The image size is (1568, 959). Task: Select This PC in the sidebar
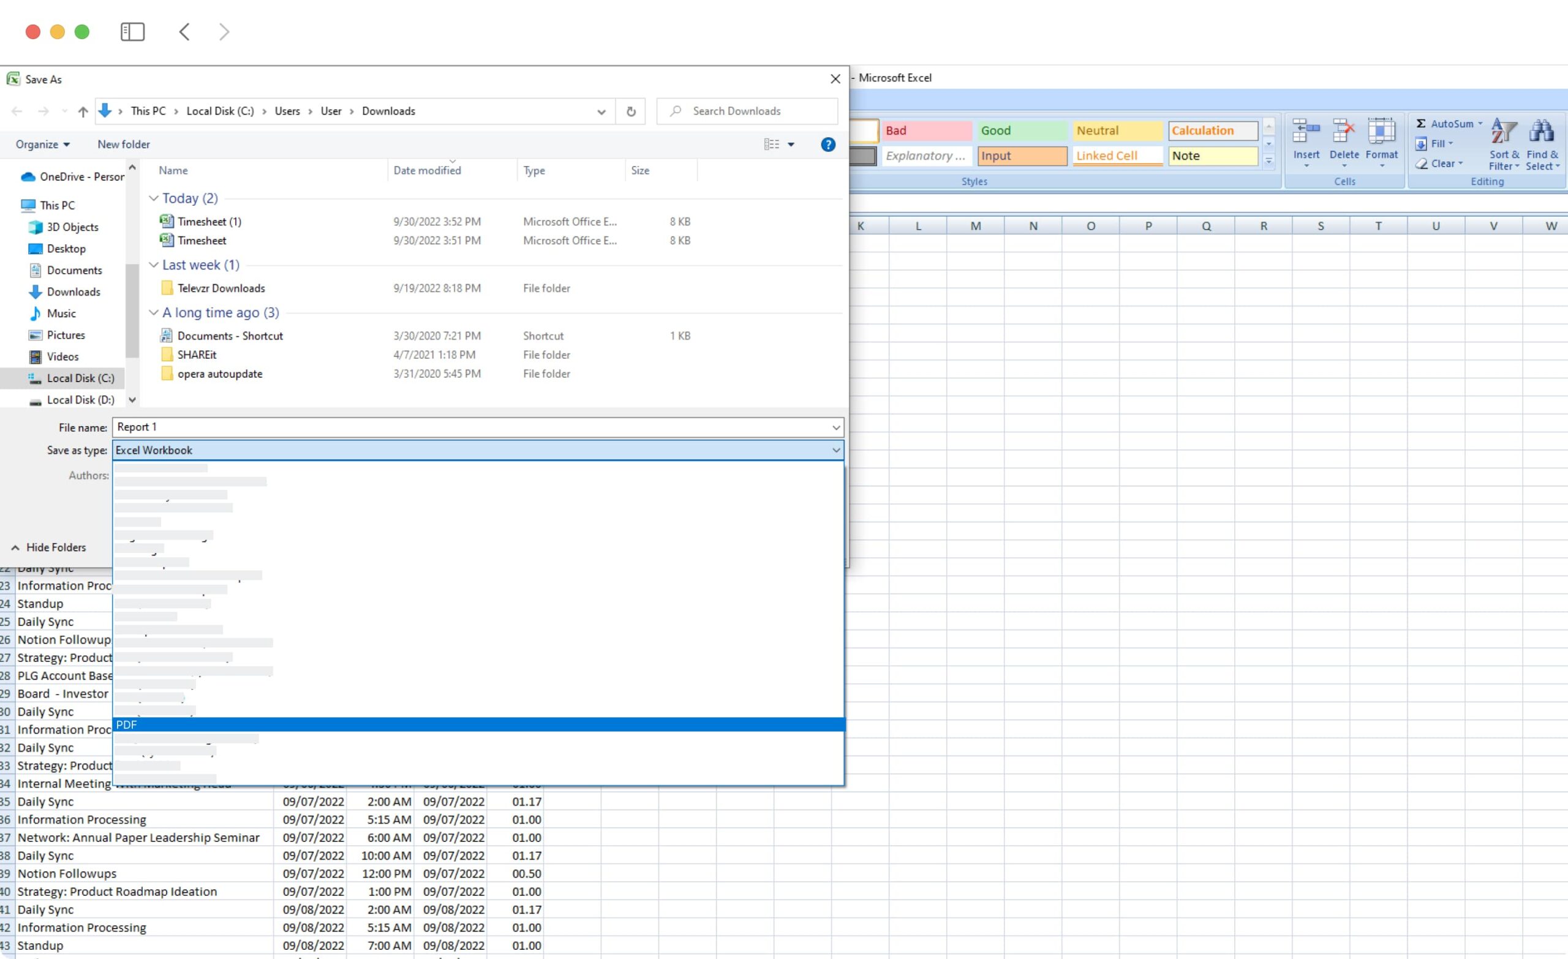[48, 206]
